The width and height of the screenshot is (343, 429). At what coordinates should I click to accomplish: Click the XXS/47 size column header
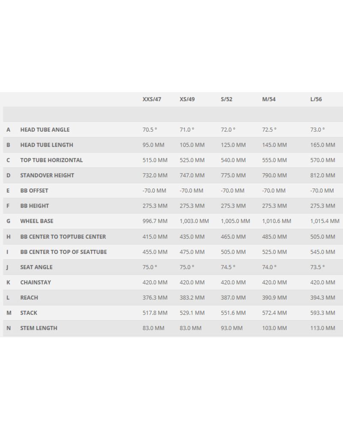[x=152, y=99]
